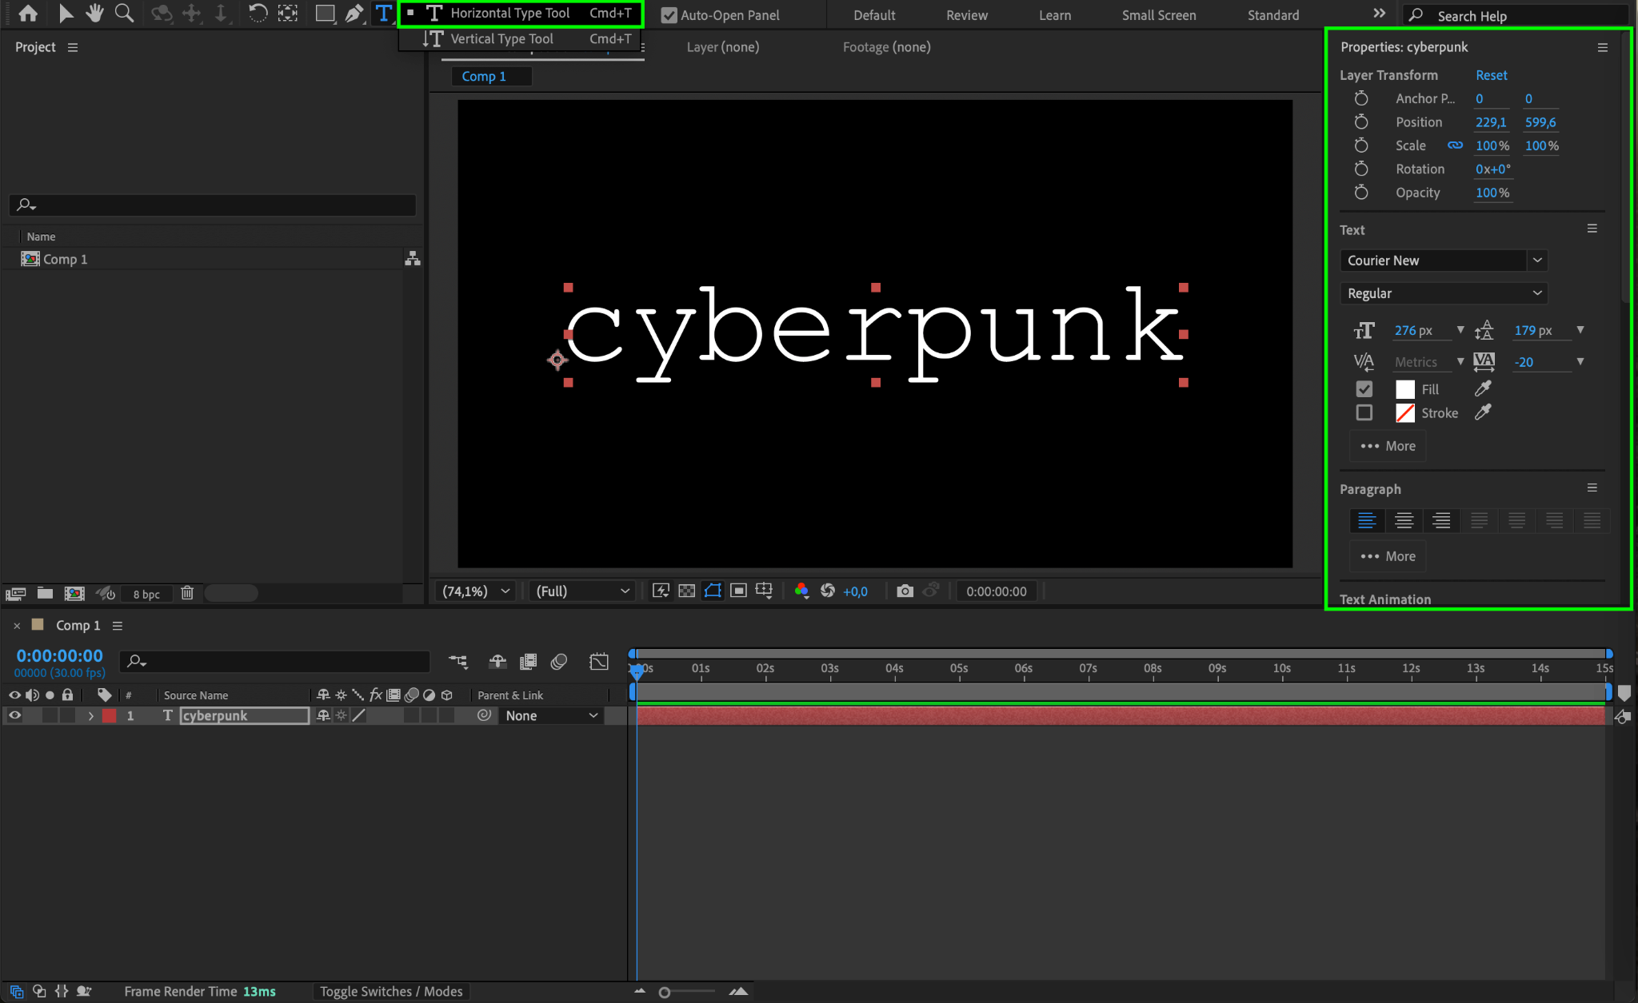Delete selected item with trash icon
This screenshot has width=1638, height=1003.
[x=187, y=593]
